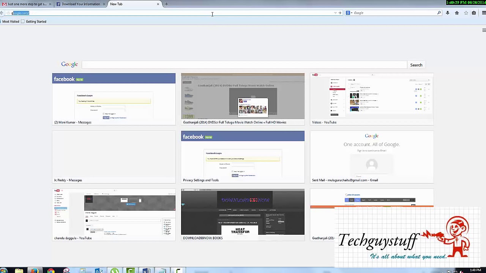Open 'Privacy Settings and Tools' tile
The height and width of the screenshot is (273, 486).
[243, 157]
